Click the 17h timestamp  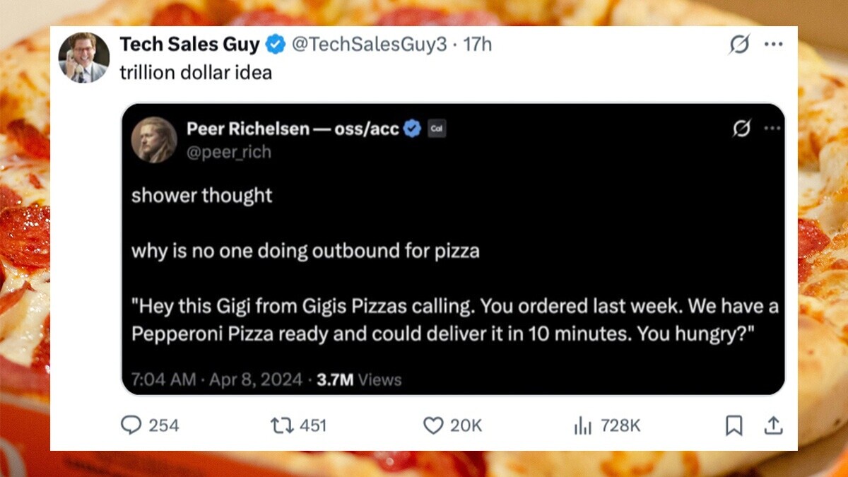pyautogui.click(x=478, y=45)
